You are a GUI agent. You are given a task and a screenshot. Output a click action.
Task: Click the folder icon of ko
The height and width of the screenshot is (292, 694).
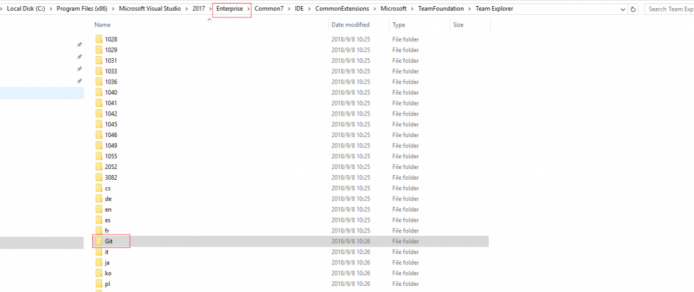pos(99,273)
